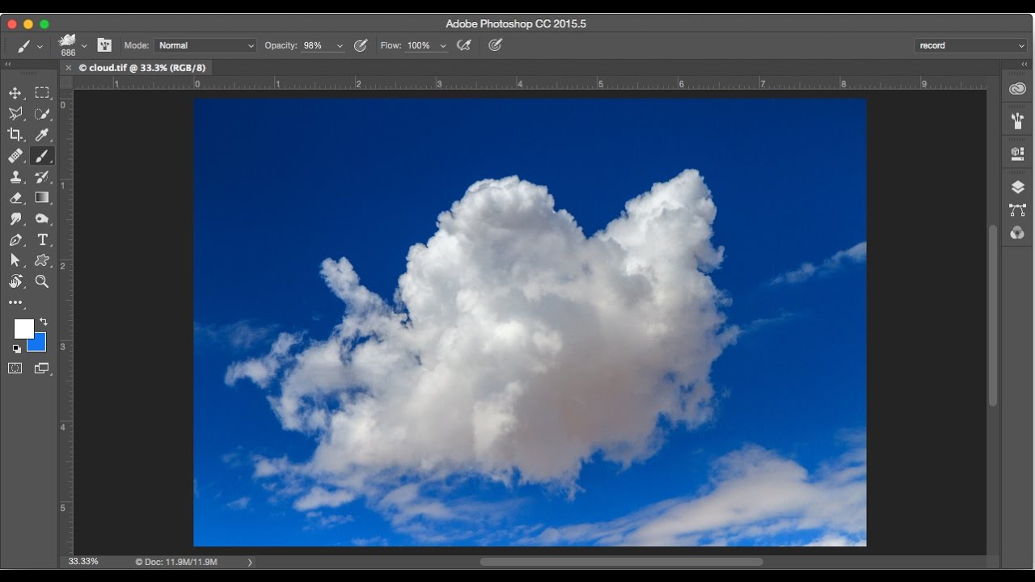Image resolution: width=1035 pixels, height=582 pixels.
Task: Swap foreground and background colors
Action: [x=44, y=322]
